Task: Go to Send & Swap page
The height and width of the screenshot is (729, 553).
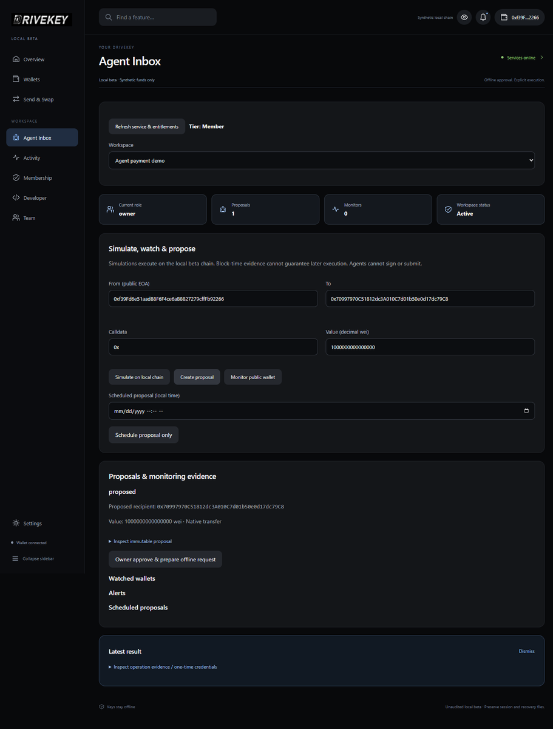Action: [42, 99]
